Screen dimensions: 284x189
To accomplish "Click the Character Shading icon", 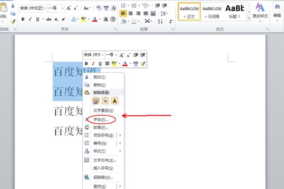I will [x=106, y=19].
